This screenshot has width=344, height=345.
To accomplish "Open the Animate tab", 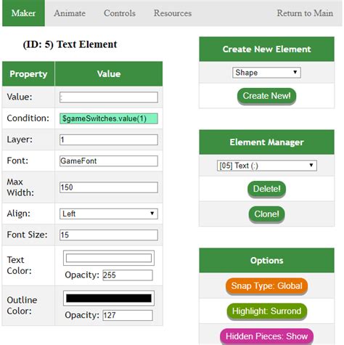I will point(70,13).
